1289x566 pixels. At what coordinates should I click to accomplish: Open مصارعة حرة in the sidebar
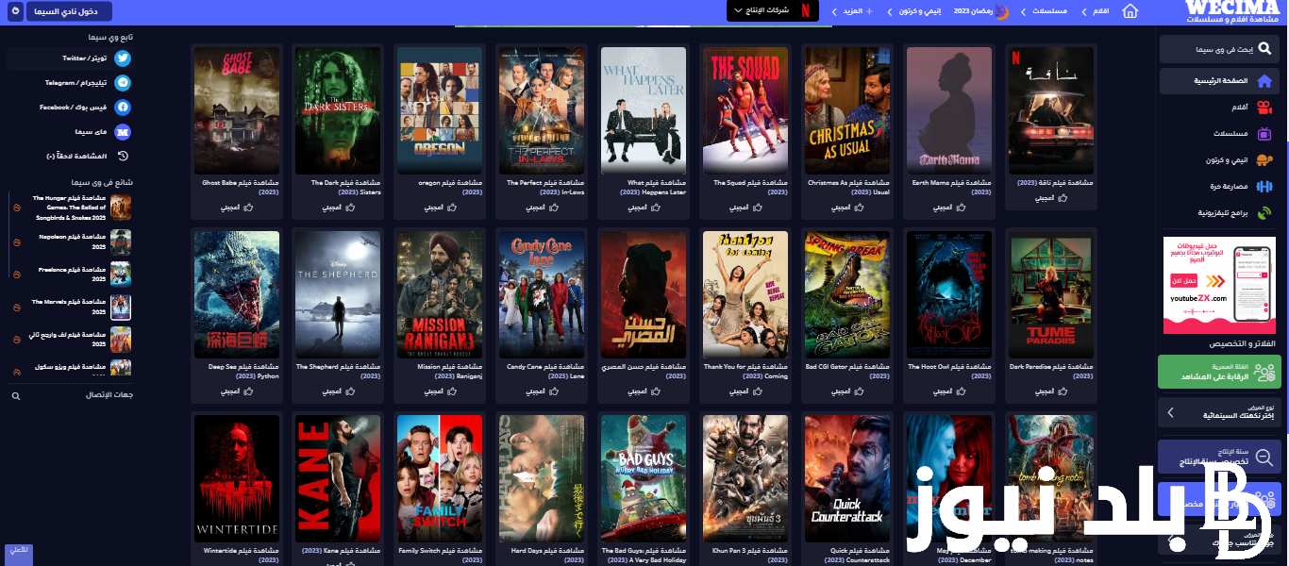[x=1227, y=187]
